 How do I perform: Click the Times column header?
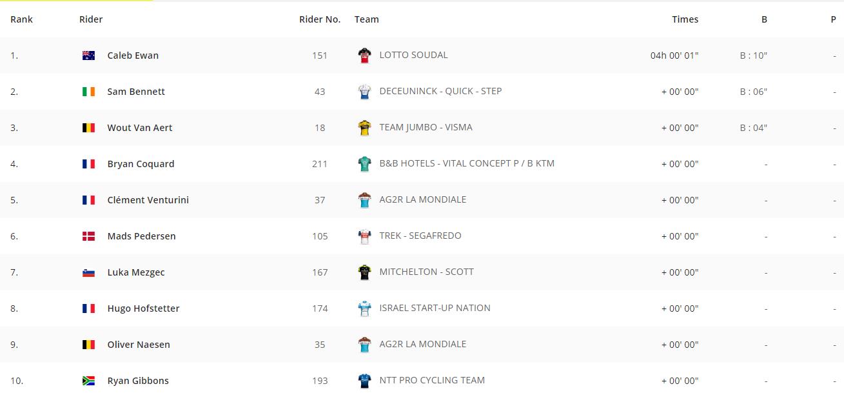685,19
